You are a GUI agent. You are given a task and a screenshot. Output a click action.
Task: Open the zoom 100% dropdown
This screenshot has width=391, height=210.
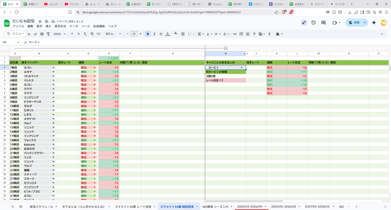59,34
